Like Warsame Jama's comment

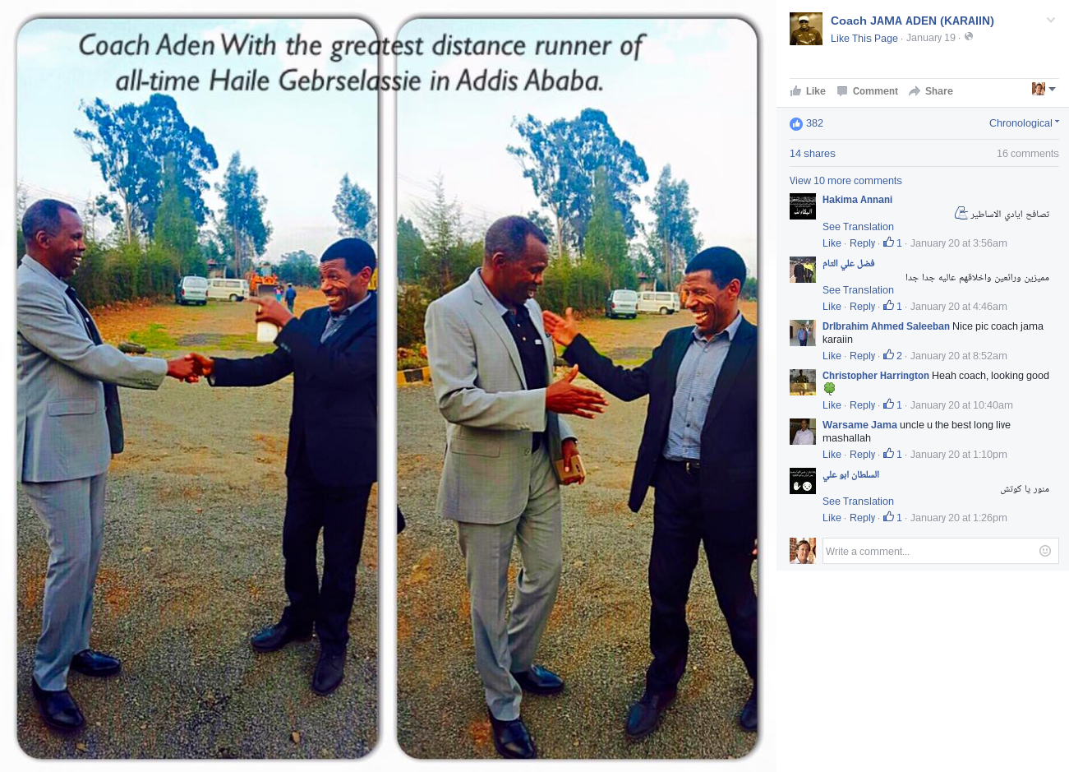[832, 455]
